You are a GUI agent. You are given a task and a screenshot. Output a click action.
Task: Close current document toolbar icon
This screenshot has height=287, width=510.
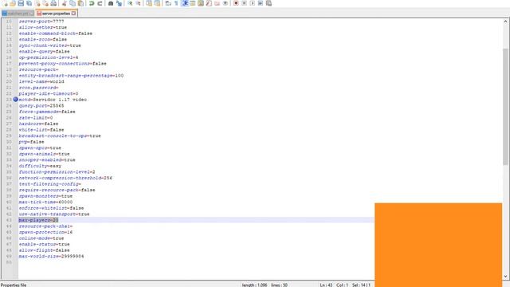37,3
